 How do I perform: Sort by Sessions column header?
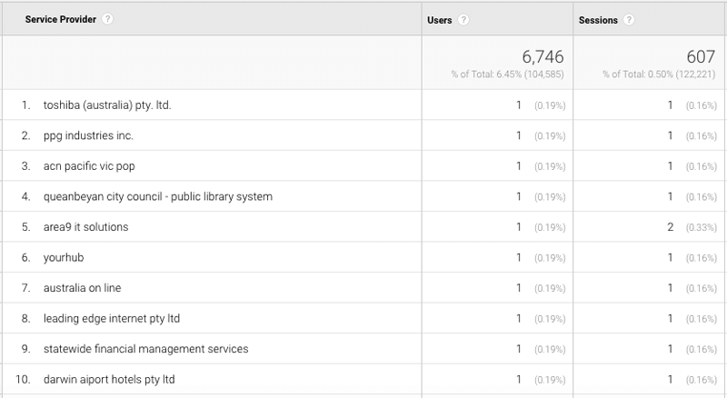click(598, 20)
